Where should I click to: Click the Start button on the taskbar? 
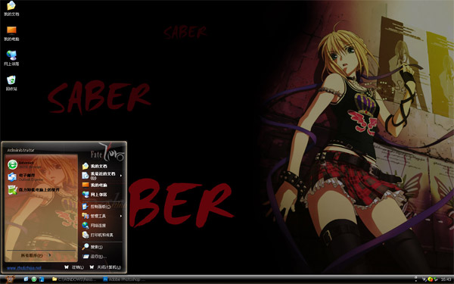[10, 279]
